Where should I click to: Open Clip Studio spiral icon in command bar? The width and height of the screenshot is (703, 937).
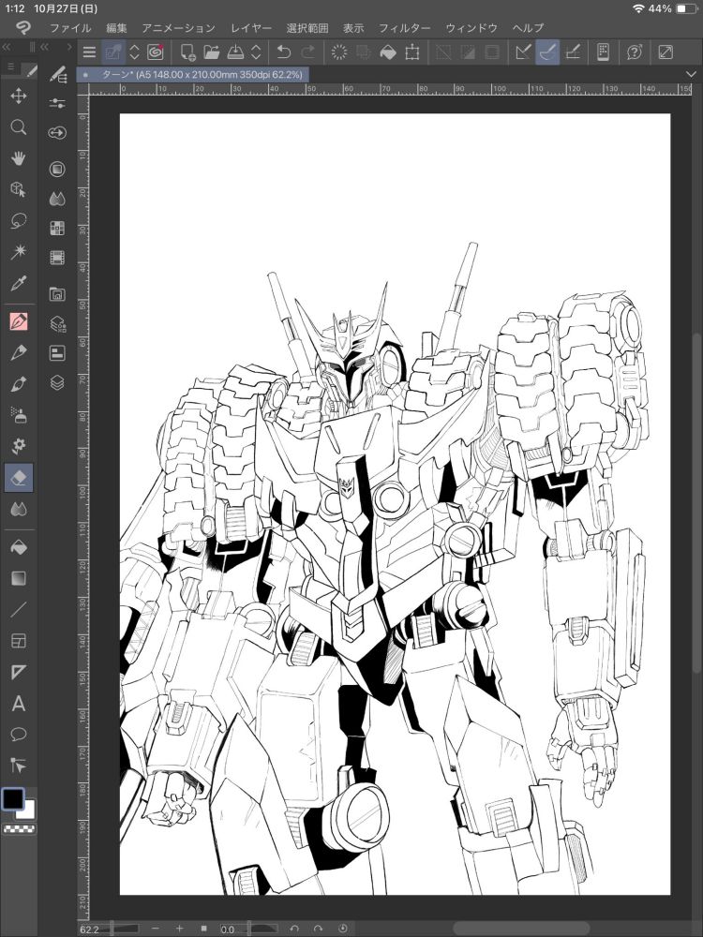pyautogui.click(x=156, y=52)
